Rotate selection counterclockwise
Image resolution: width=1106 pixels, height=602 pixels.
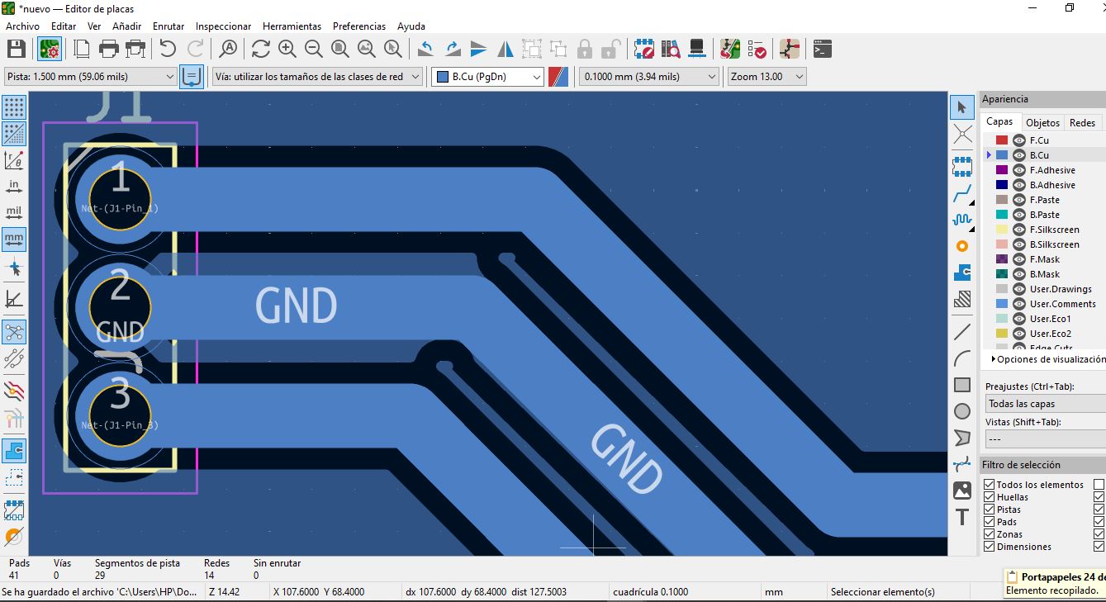(x=426, y=49)
